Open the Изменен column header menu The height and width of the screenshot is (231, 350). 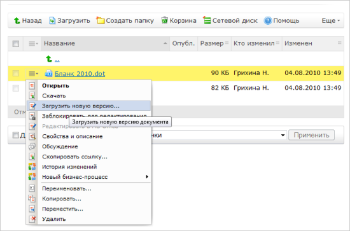coord(339,43)
